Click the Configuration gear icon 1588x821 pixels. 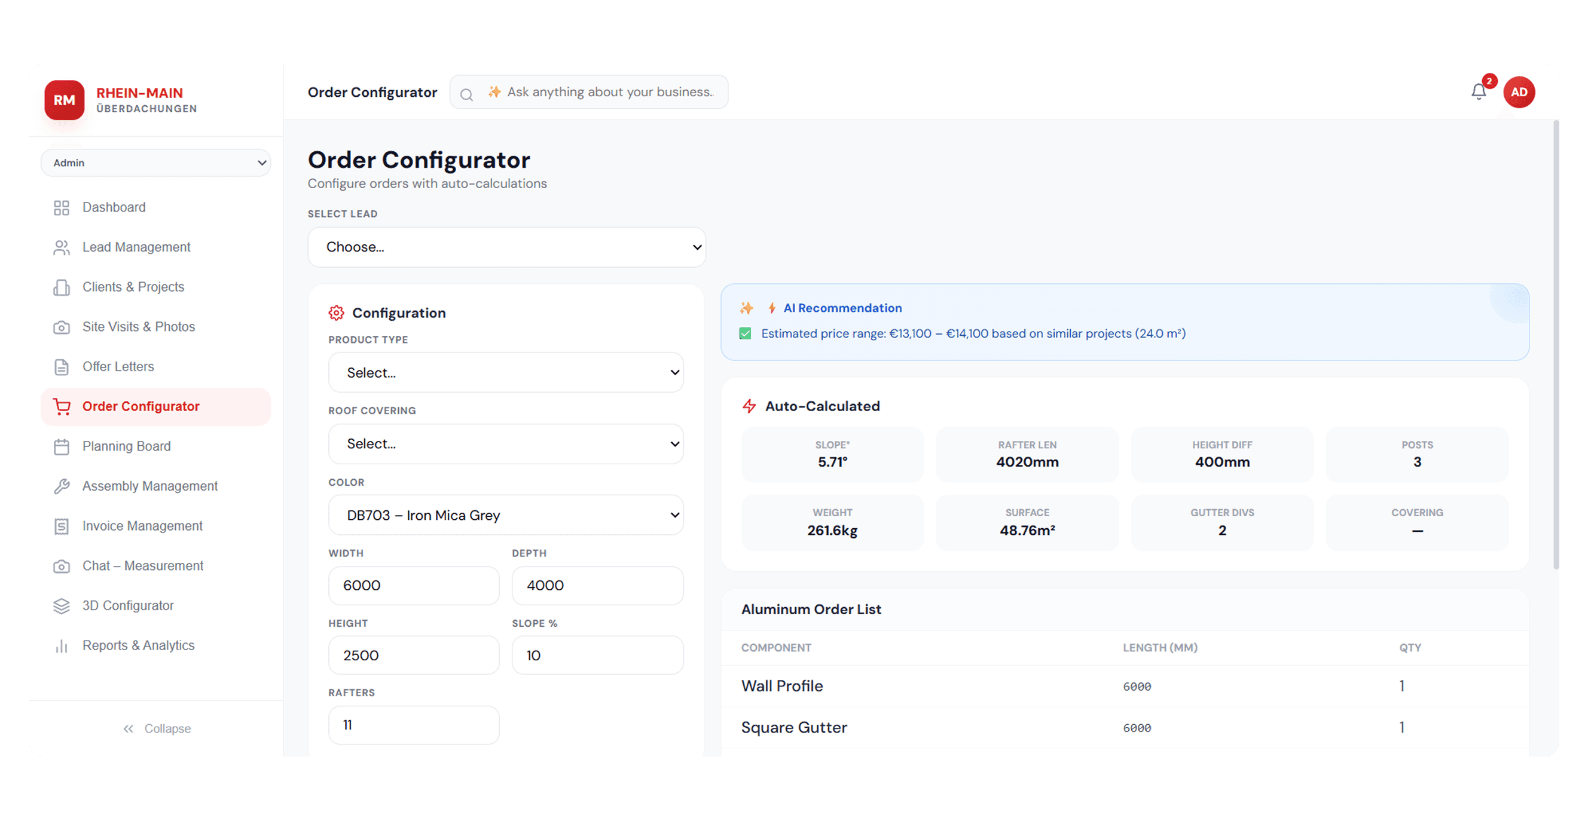click(x=336, y=313)
